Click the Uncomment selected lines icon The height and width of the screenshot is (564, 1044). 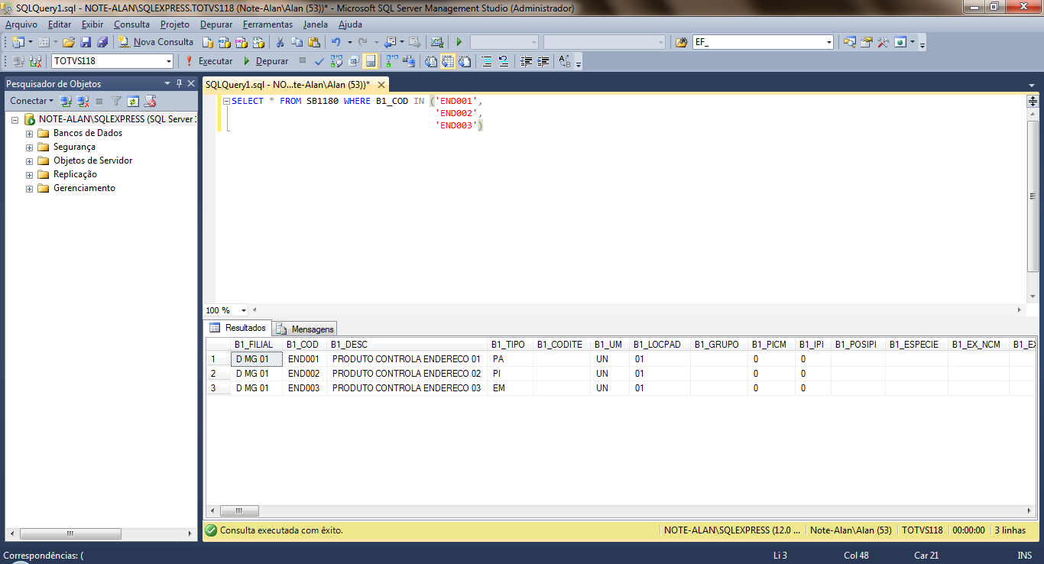pos(504,61)
